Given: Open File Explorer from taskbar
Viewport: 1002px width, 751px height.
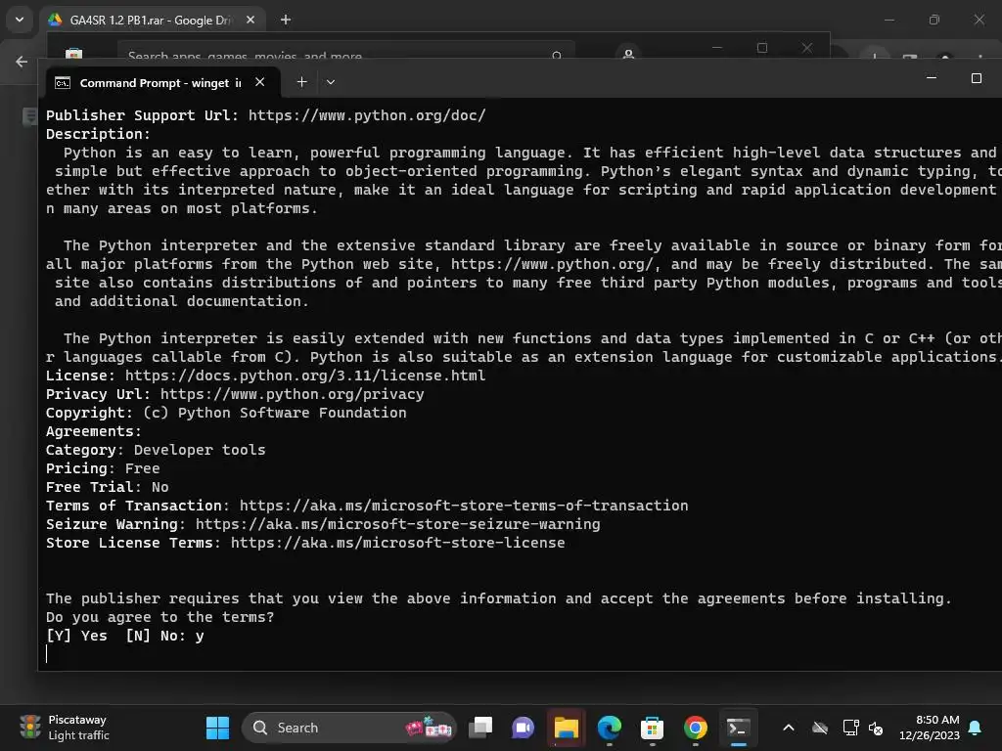Looking at the screenshot, I should point(567,728).
